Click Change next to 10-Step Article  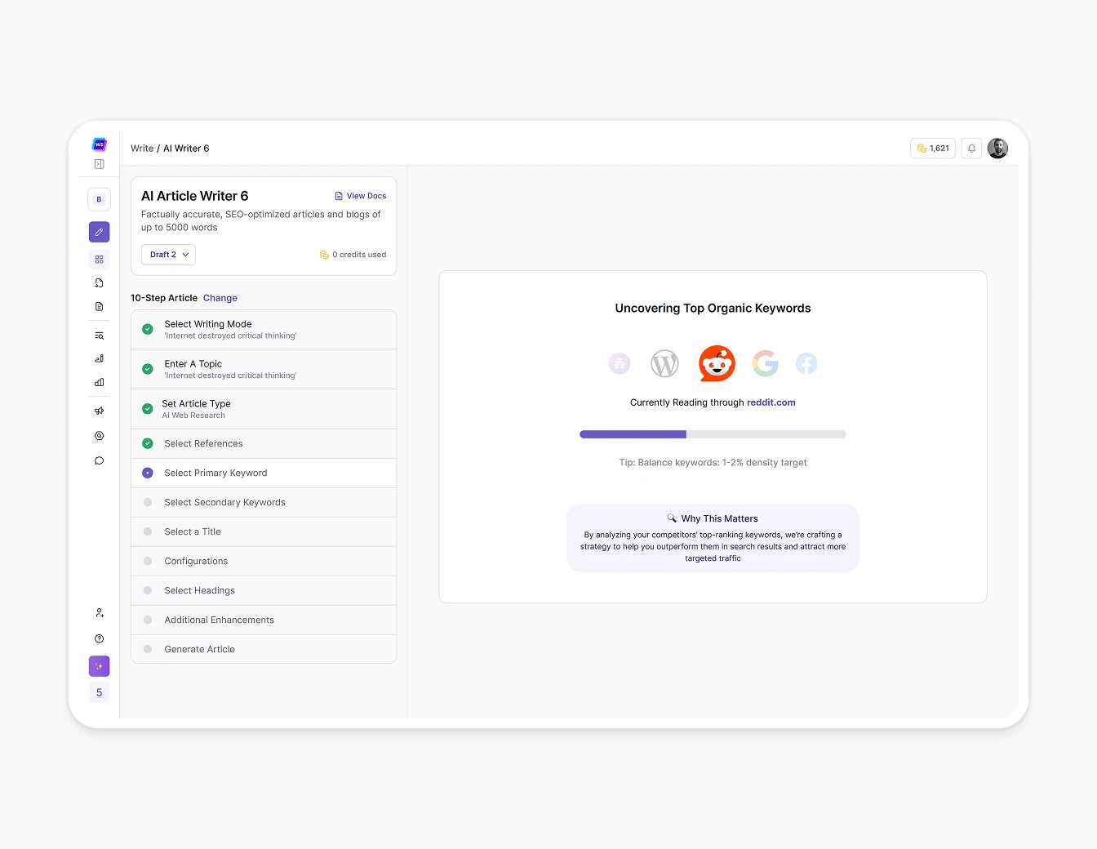[x=220, y=298]
